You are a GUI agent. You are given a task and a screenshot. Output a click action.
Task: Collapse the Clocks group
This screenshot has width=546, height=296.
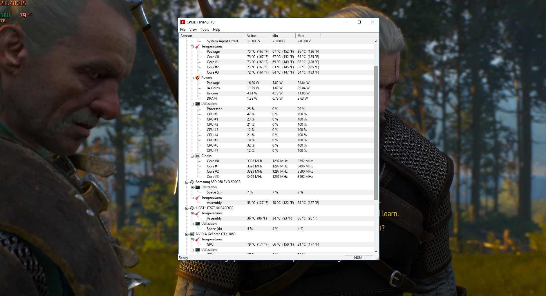pyautogui.click(x=192, y=156)
